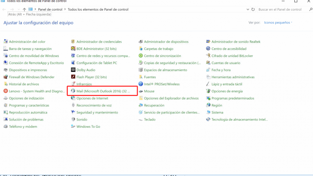Open Administrador de credenciales link
313x176 pixels.
click(99, 41)
